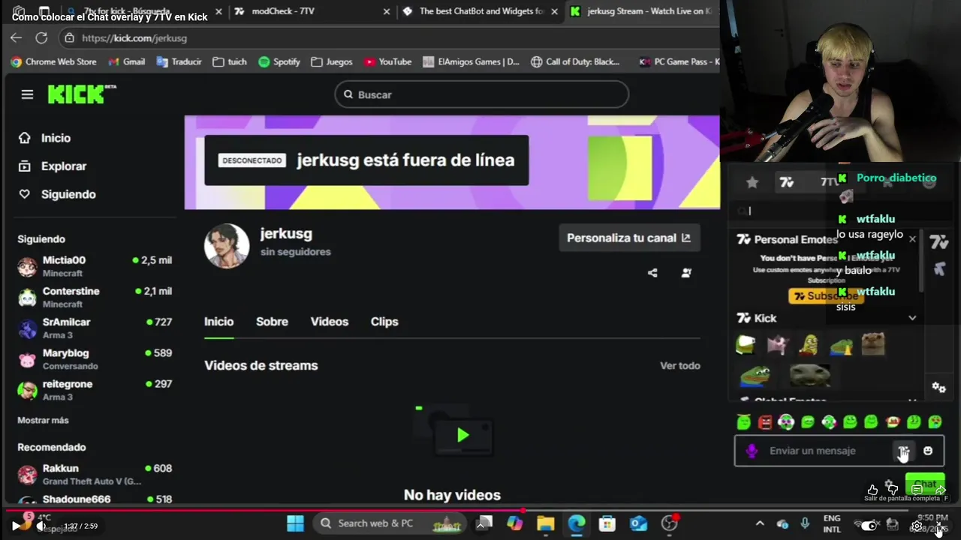Toggle YouTube autoplay switch
The image size is (961, 540).
pos(868,526)
